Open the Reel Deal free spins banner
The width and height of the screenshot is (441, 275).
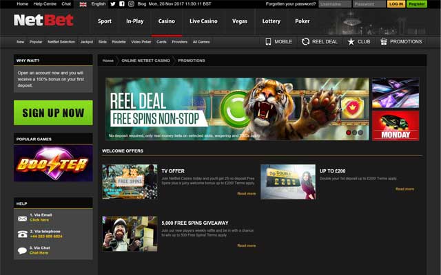click(237, 109)
